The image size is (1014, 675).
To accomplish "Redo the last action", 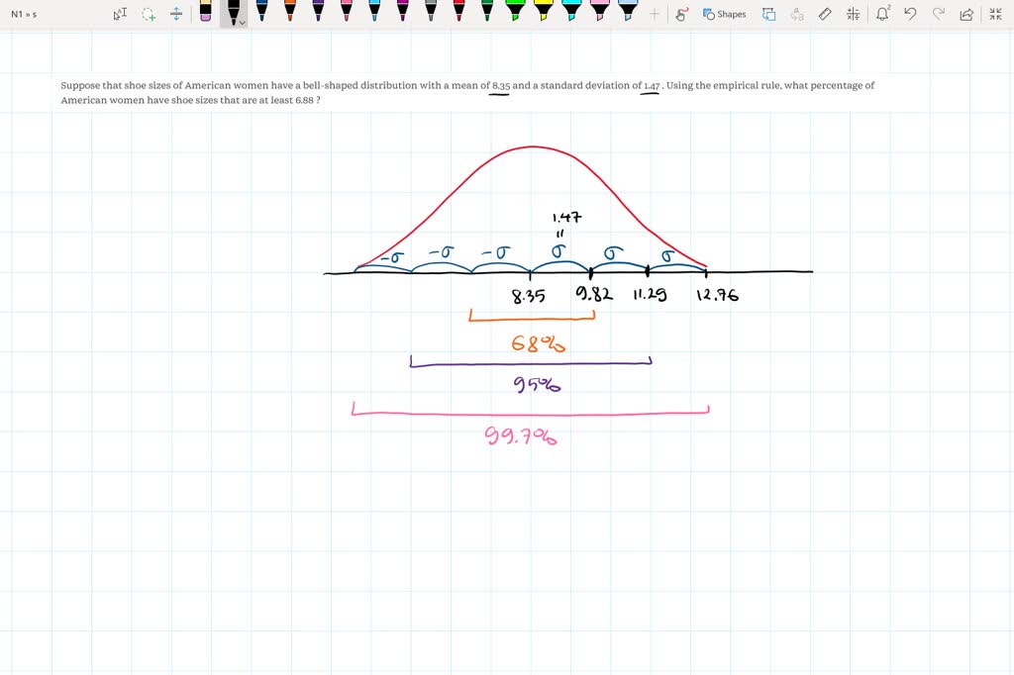I will (938, 14).
